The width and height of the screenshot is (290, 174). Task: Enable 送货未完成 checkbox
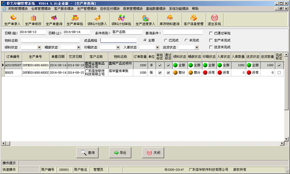211,47
